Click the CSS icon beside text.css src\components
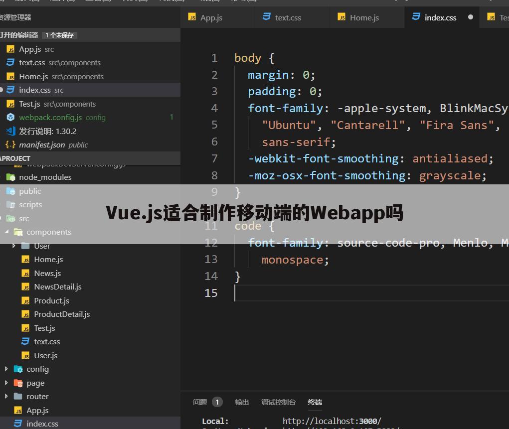 point(10,62)
